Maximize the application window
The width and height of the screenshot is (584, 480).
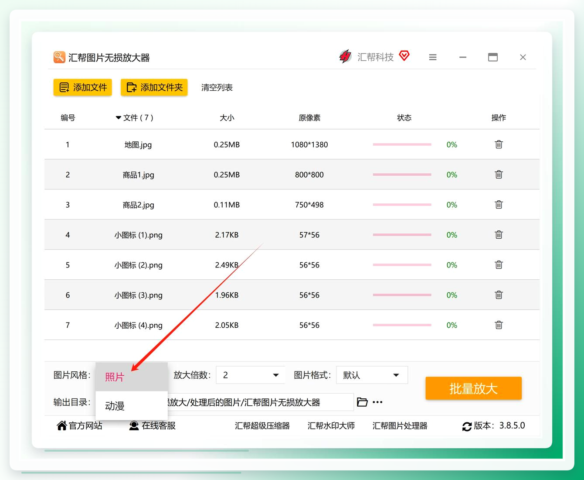click(x=493, y=57)
